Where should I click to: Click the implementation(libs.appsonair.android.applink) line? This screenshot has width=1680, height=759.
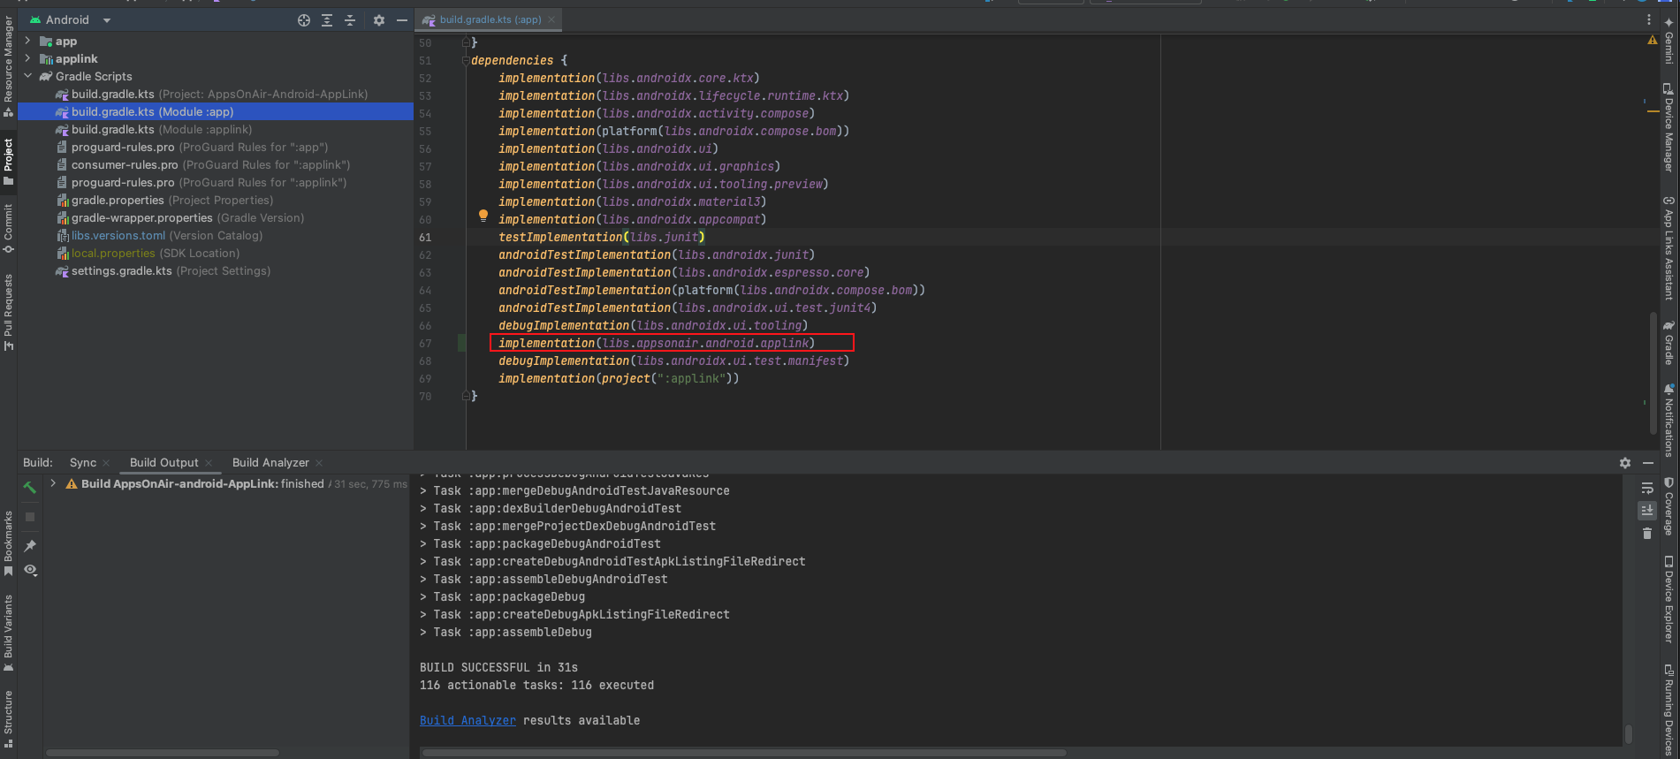click(x=657, y=343)
